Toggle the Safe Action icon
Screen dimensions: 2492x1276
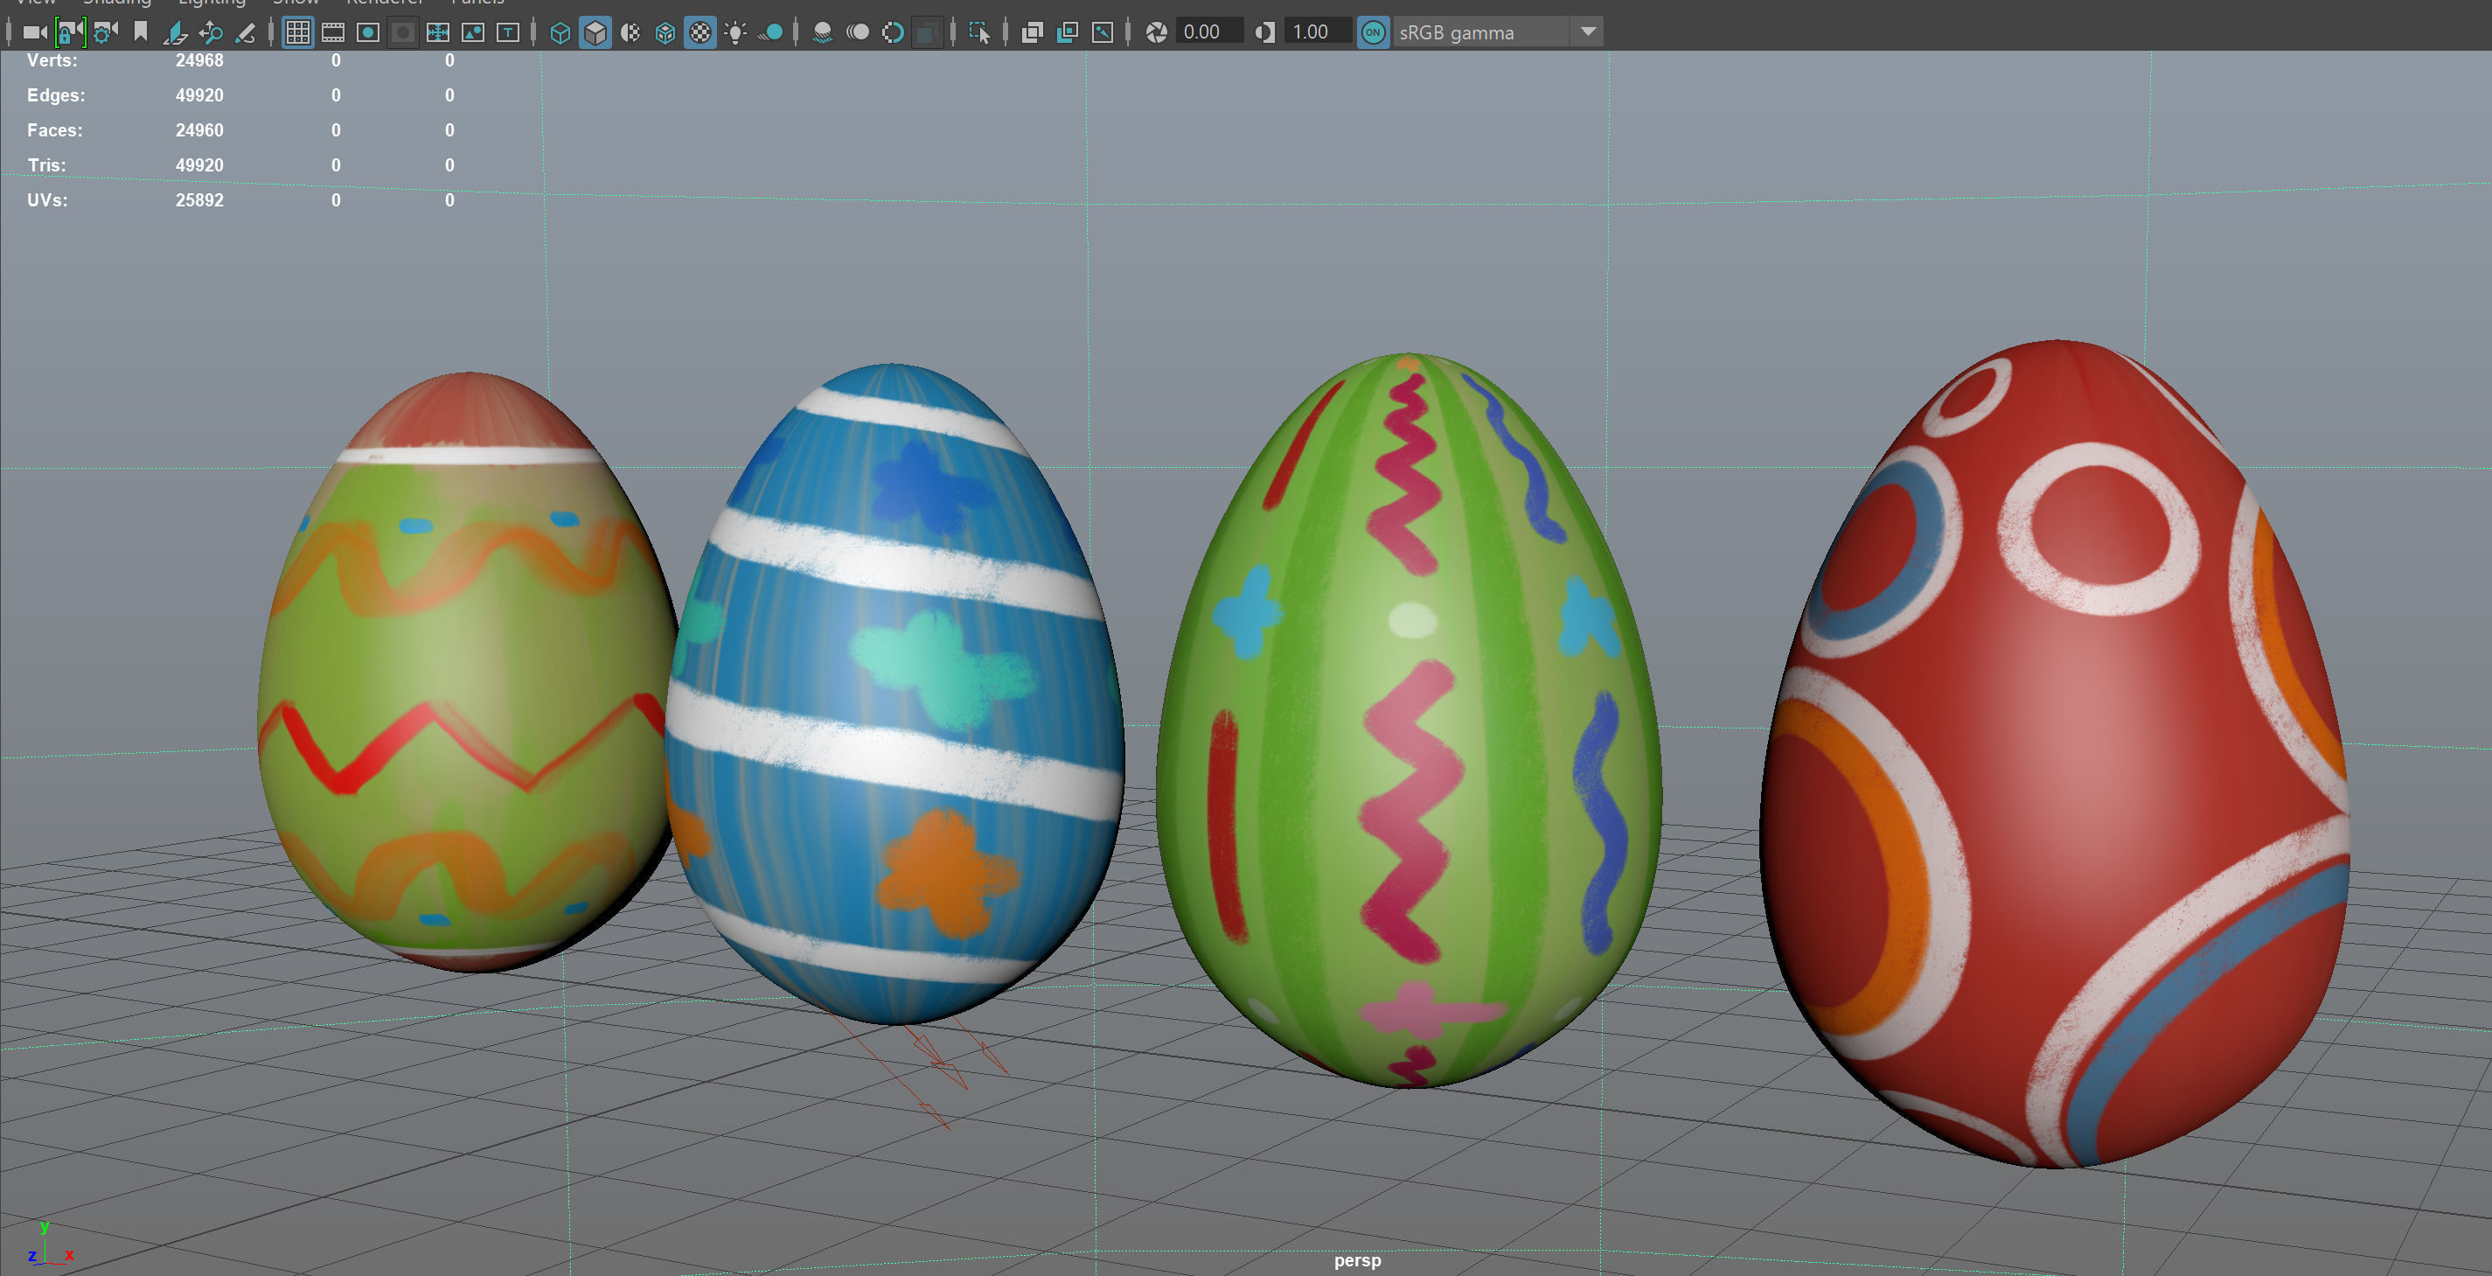pyautogui.click(x=473, y=32)
